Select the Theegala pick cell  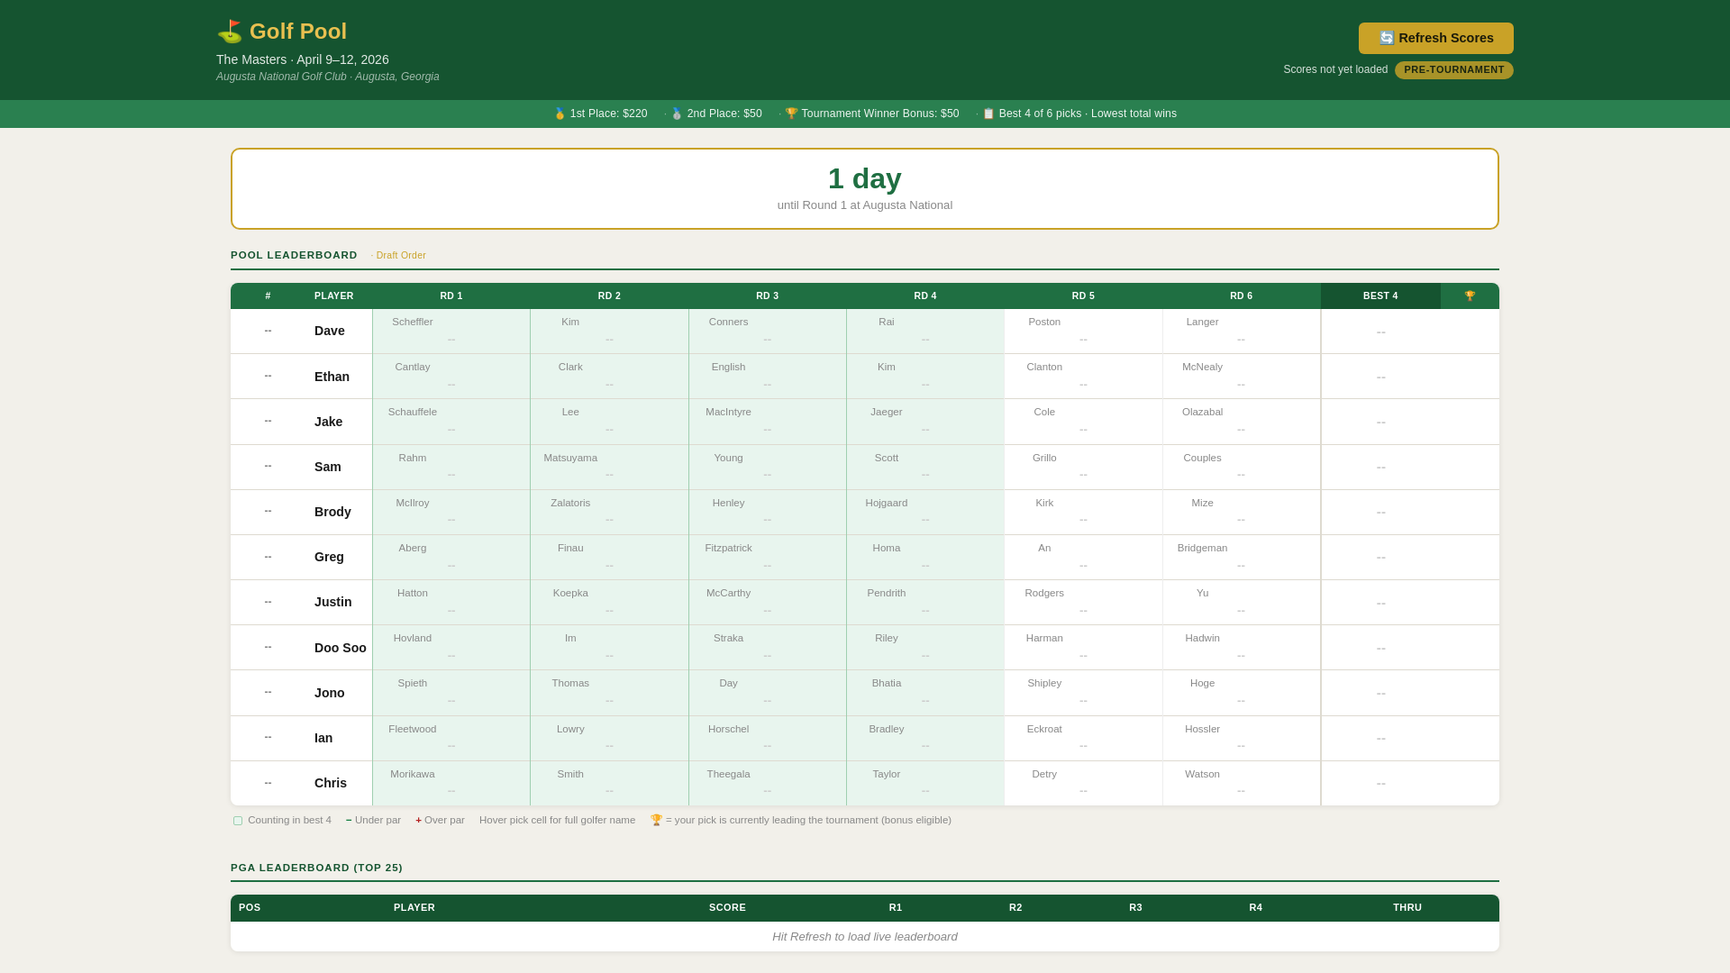(768, 784)
